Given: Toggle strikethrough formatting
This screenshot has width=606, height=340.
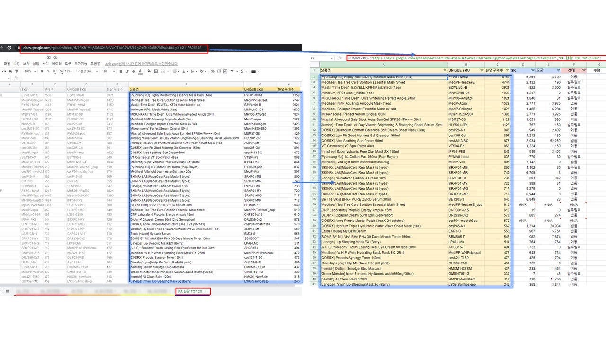Looking at the screenshot, I should pos(134,71).
